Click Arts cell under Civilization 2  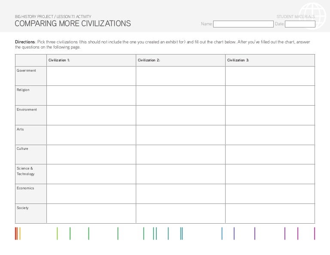coord(180,135)
